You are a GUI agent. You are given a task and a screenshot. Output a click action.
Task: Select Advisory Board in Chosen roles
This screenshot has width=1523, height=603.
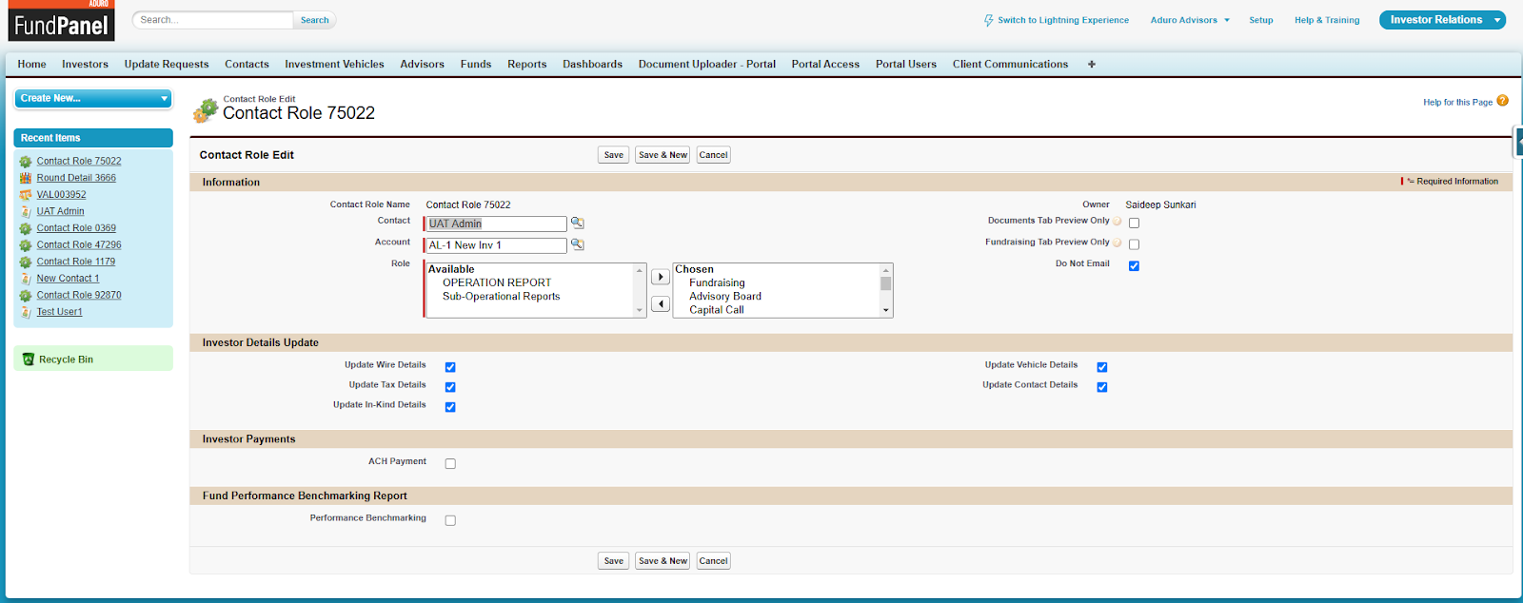pyautogui.click(x=725, y=297)
